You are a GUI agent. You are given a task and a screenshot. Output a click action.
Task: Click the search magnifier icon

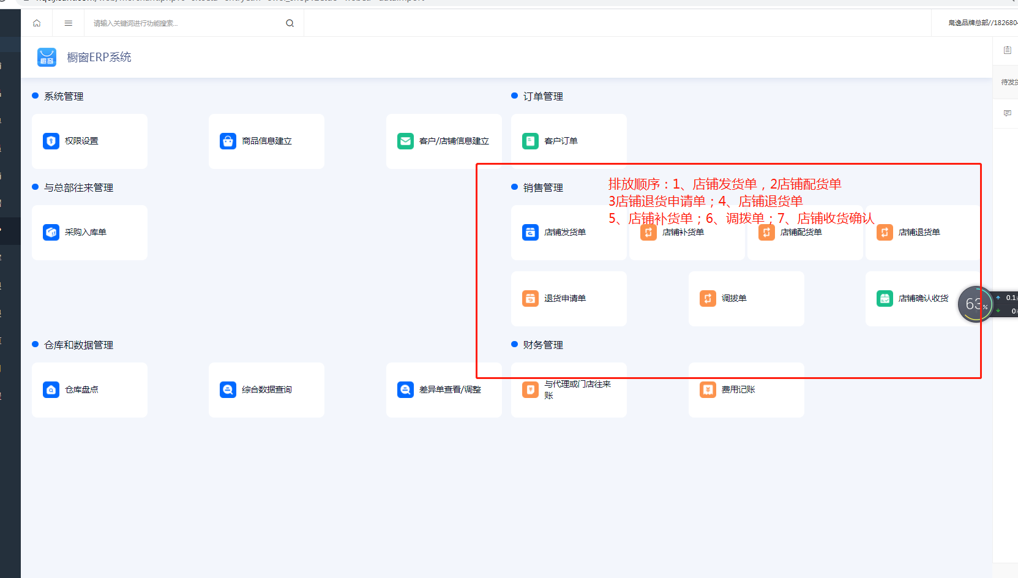click(x=290, y=23)
